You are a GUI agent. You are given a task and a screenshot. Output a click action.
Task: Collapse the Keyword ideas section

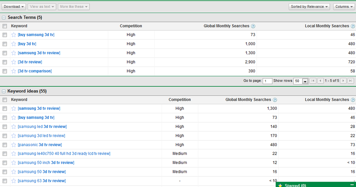(x=4, y=91)
